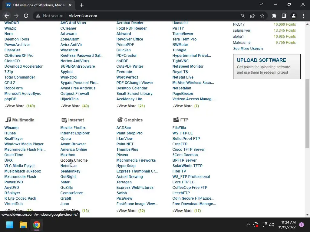Click the See More Users link

(248, 49)
